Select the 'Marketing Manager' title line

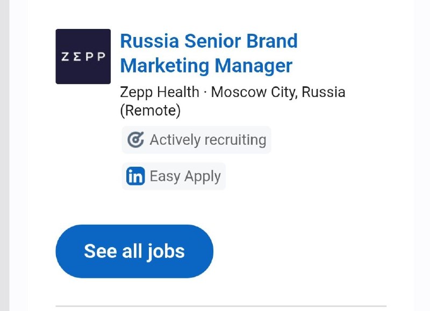tap(206, 65)
